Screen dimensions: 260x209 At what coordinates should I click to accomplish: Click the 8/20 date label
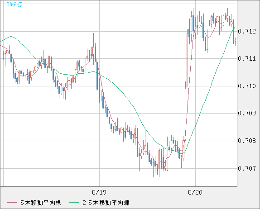[x=195, y=192]
